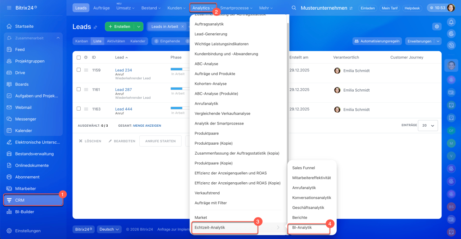
Task: Click the Einladen button
Action: (x=368, y=8)
